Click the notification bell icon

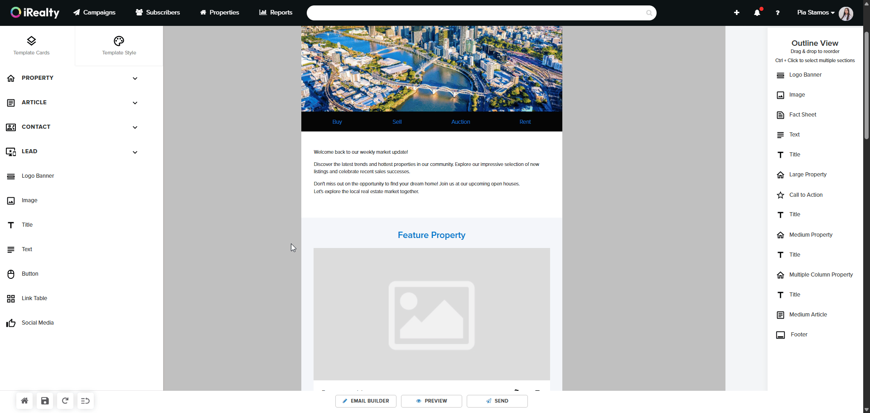click(x=757, y=13)
